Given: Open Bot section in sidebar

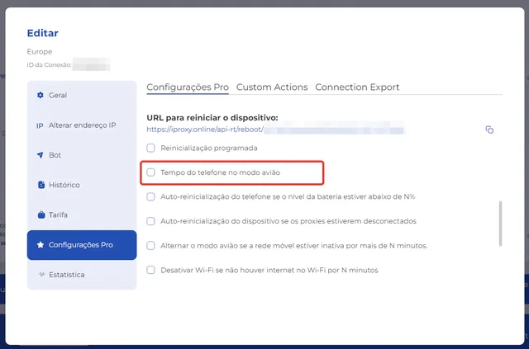Looking at the screenshot, I should coord(82,155).
